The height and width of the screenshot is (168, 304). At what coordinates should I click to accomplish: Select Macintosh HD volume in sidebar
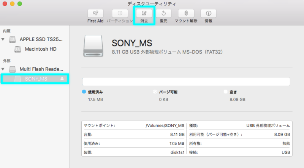[x=41, y=49]
